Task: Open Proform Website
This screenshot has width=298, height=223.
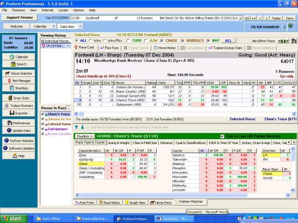Action: 18,141
